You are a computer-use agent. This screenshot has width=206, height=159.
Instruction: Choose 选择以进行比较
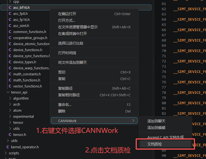click(x=94, y=43)
